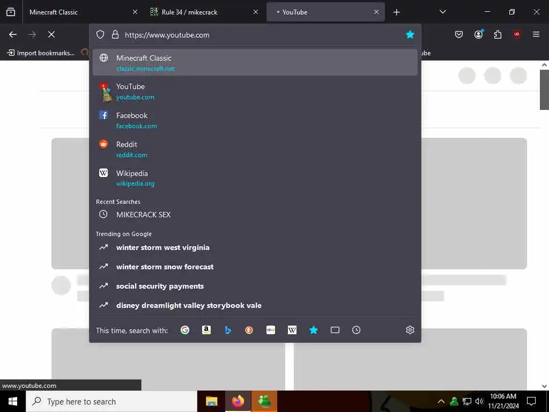Search with Bing this time
549x412 pixels.
tap(227, 330)
